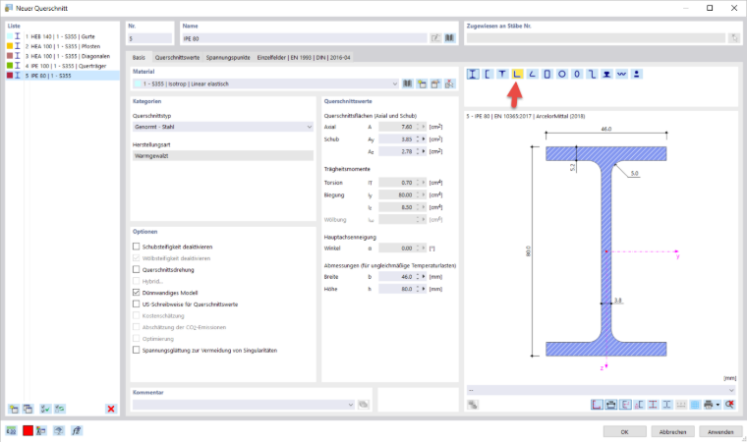Select HEB 140 Gurte in the list
The image size is (747, 442).
point(62,36)
